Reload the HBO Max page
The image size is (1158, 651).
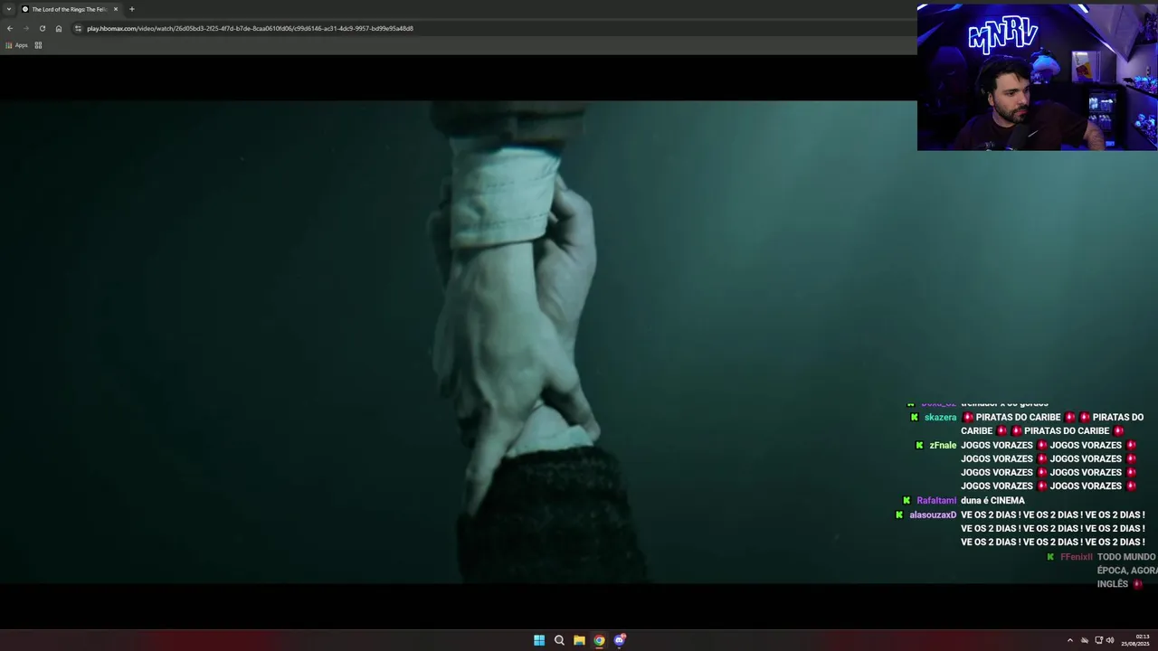point(43,28)
